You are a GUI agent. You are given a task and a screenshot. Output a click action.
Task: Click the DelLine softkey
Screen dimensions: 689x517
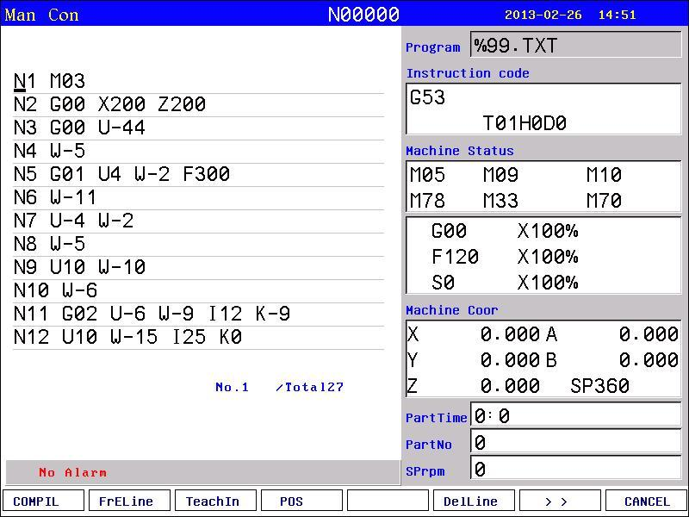(474, 501)
